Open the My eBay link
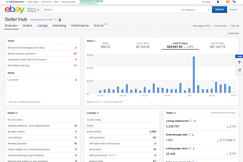 pos(207,2)
